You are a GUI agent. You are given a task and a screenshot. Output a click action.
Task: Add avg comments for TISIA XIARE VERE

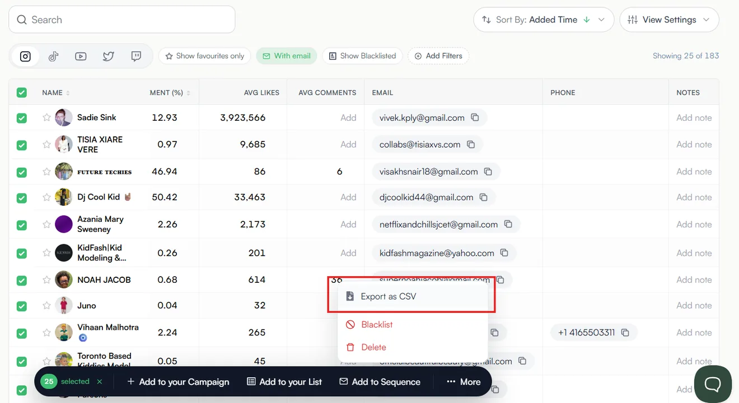click(348, 144)
